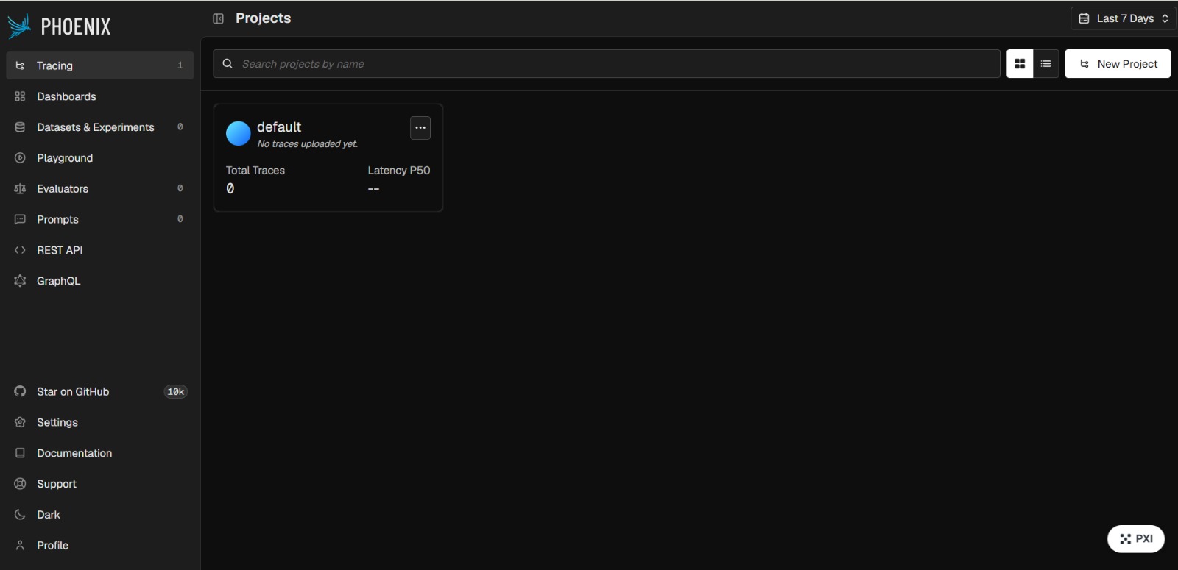Viewport: 1178px width, 570px height.
Task: Open the default project card title
Action: click(279, 127)
